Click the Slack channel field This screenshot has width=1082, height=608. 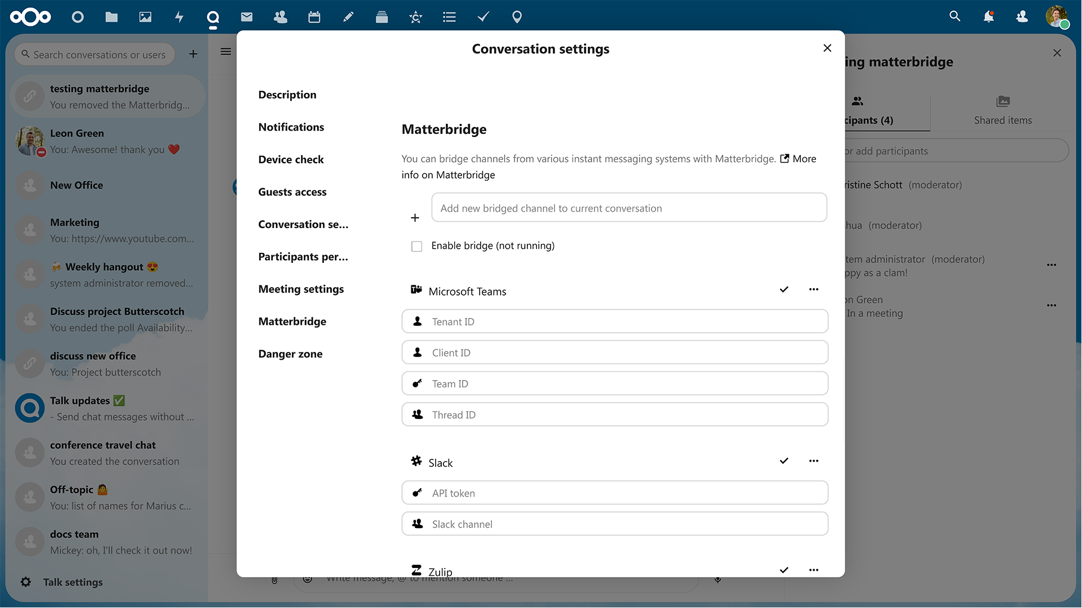pyautogui.click(x=615, y=524)
